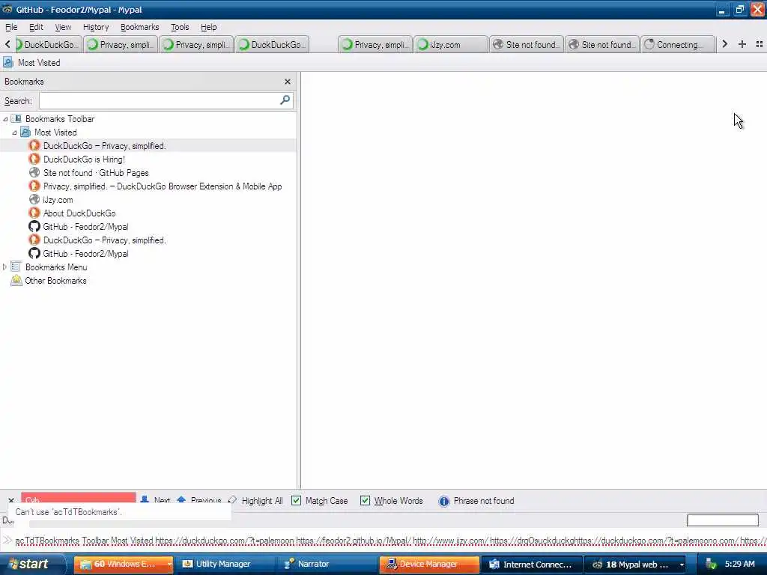This screenshot has width=767, height=575.
Task: Select 'Other Bookmarks' folder
Action: [x=55, y=281]
